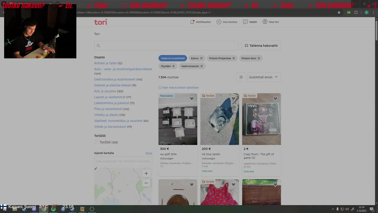Viewport: 378px width, 213px height.
Task: Favorite the Ad blue tankki listing
Action: click(233, 99)
